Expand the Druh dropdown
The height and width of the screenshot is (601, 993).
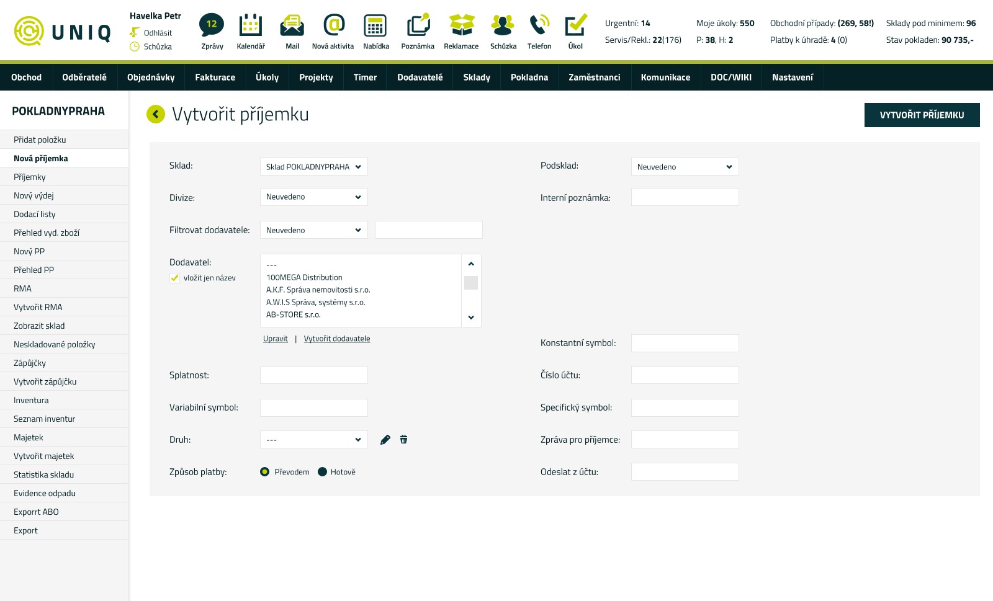(313, 439)
